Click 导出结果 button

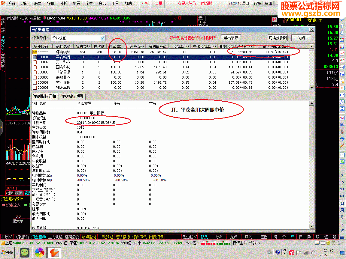pos(231,38)
